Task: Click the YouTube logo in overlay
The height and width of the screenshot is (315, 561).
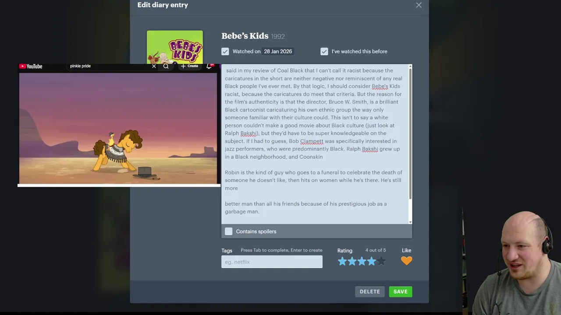Action: [31, 66]
